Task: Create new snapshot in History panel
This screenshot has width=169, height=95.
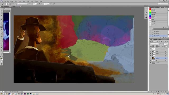Action: pos(163,38)
